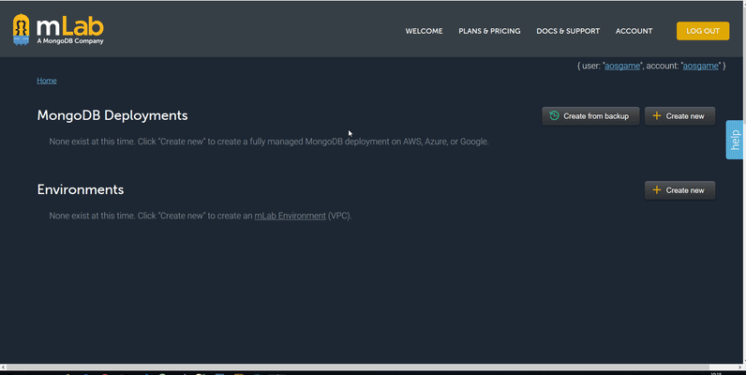Follow the Home breadcrumb link
Image resolution: width=746 pixels, height=375 pixels.
[x=47, y=81]
